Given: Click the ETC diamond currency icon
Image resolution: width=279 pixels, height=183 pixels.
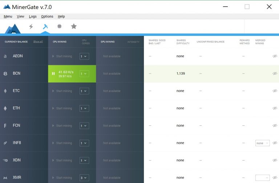Looking at the screenshot, I should click(5, 91).
